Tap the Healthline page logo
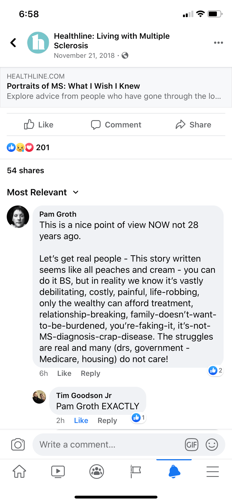The height and width of the screenshot is (503, 232). 38,43
